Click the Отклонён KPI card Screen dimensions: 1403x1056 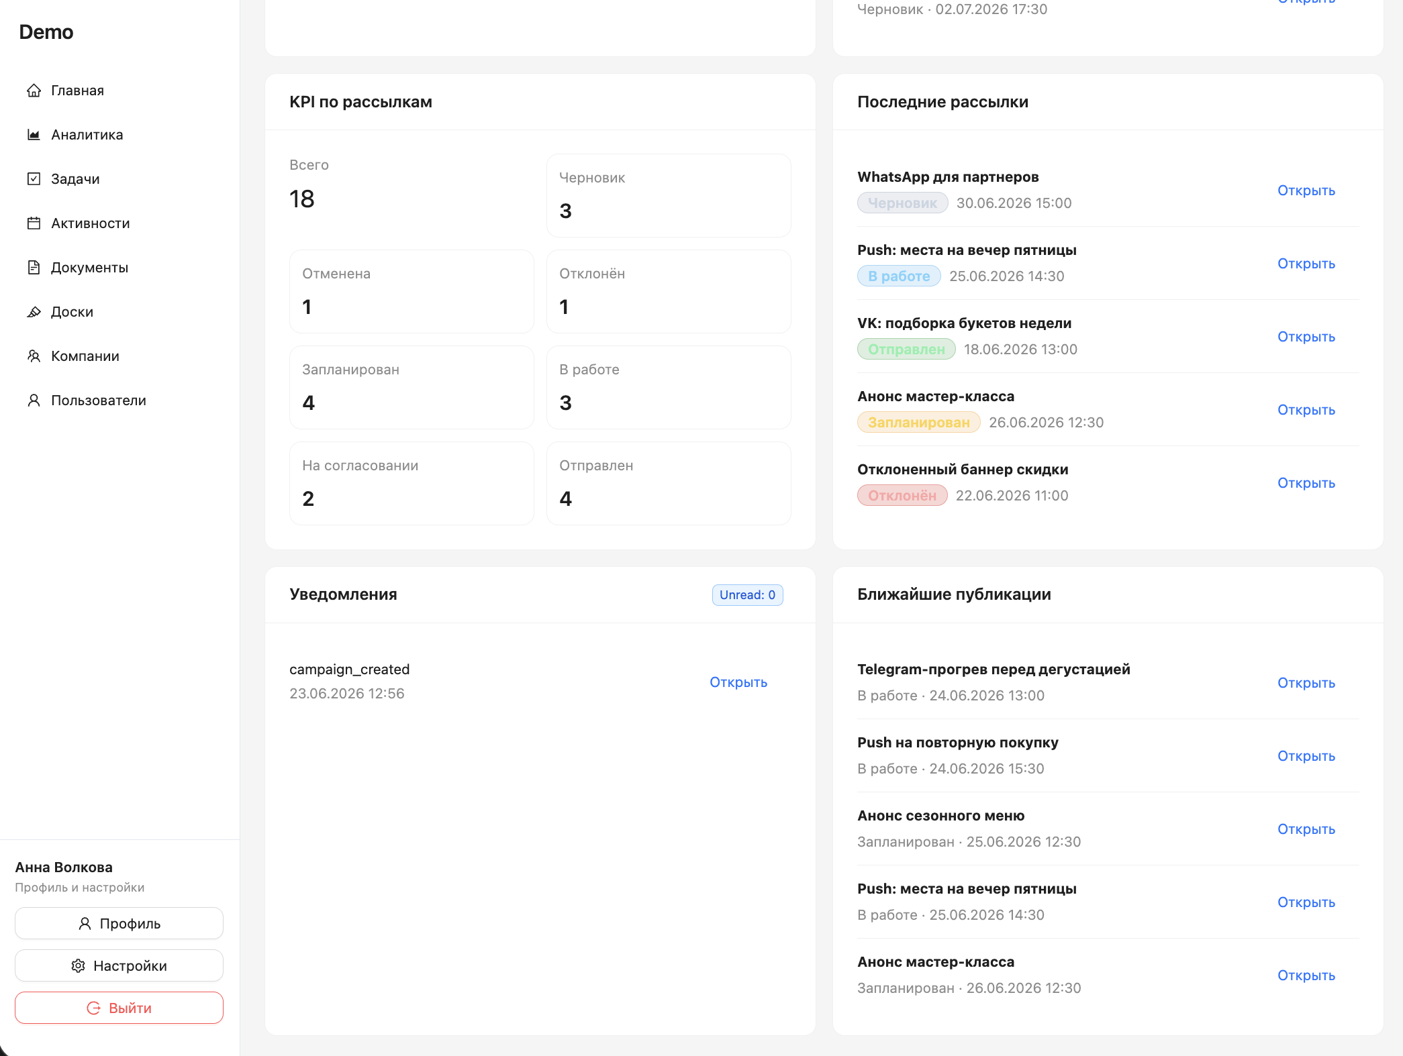pos(669,292)
